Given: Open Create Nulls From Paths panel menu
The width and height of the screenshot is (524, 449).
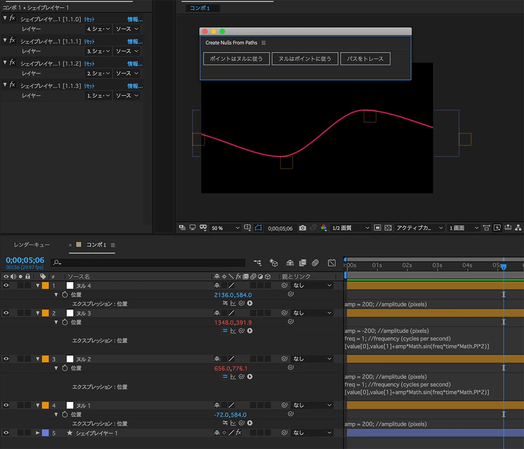Looking at the screenshot, I should coord(263,43).
